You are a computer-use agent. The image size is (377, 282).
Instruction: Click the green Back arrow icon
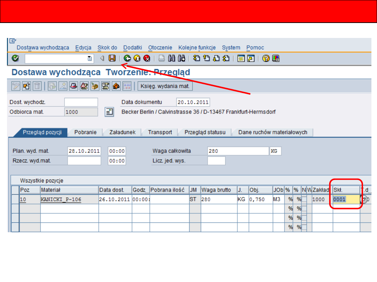pos(127,58)
